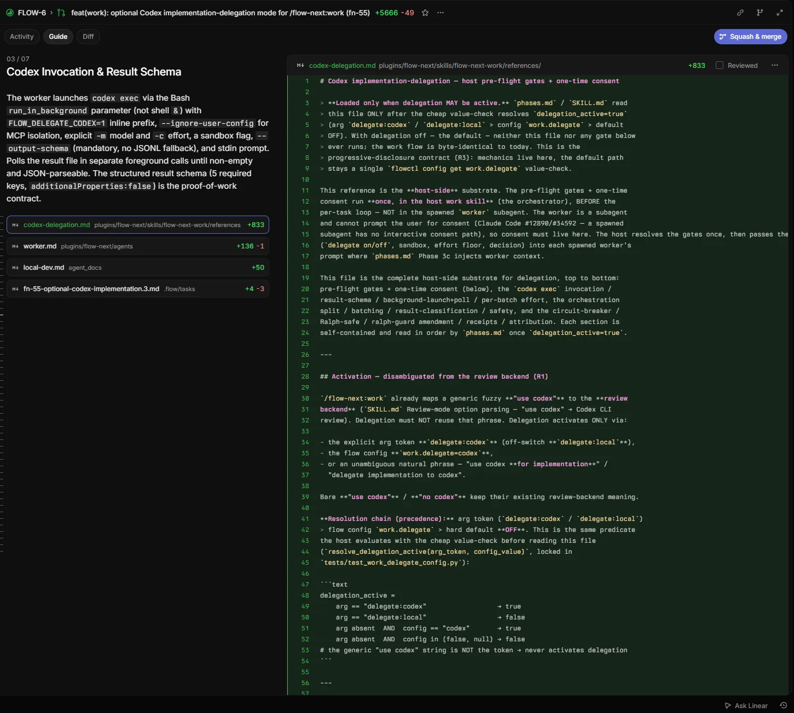Viewport: 794px width, 713px height.
Task: Click the -49 deletions count in the header
Action: [407, 13]
